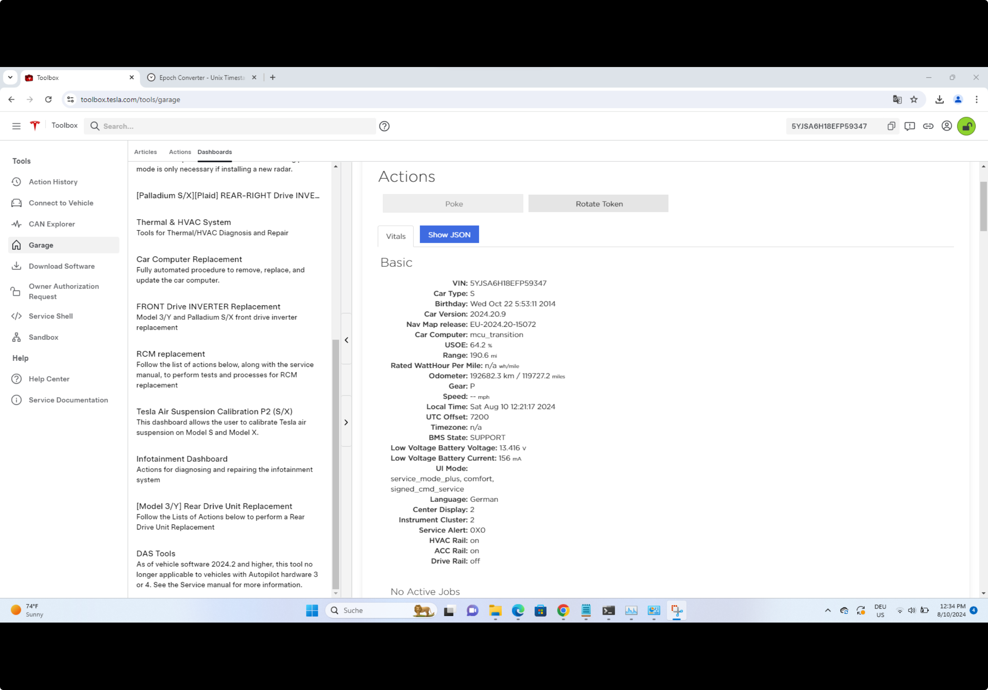
Task: Open the hamburger navigation menu
Action: point(17,126)
